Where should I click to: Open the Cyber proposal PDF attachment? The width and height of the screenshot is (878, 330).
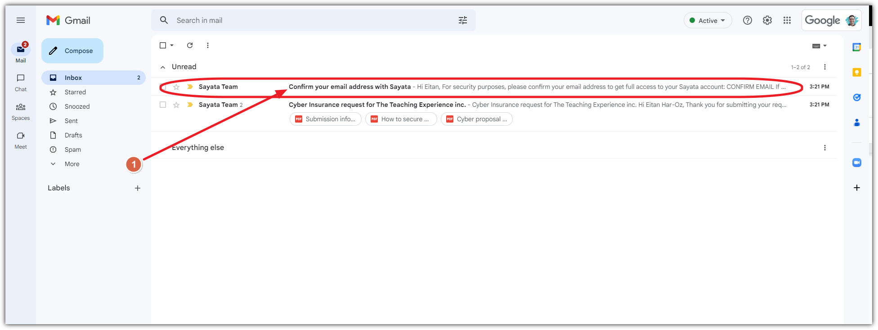click(476, 119)
